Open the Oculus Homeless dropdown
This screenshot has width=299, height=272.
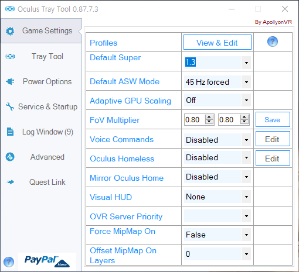pyautogui.click(x=246, y=157)
